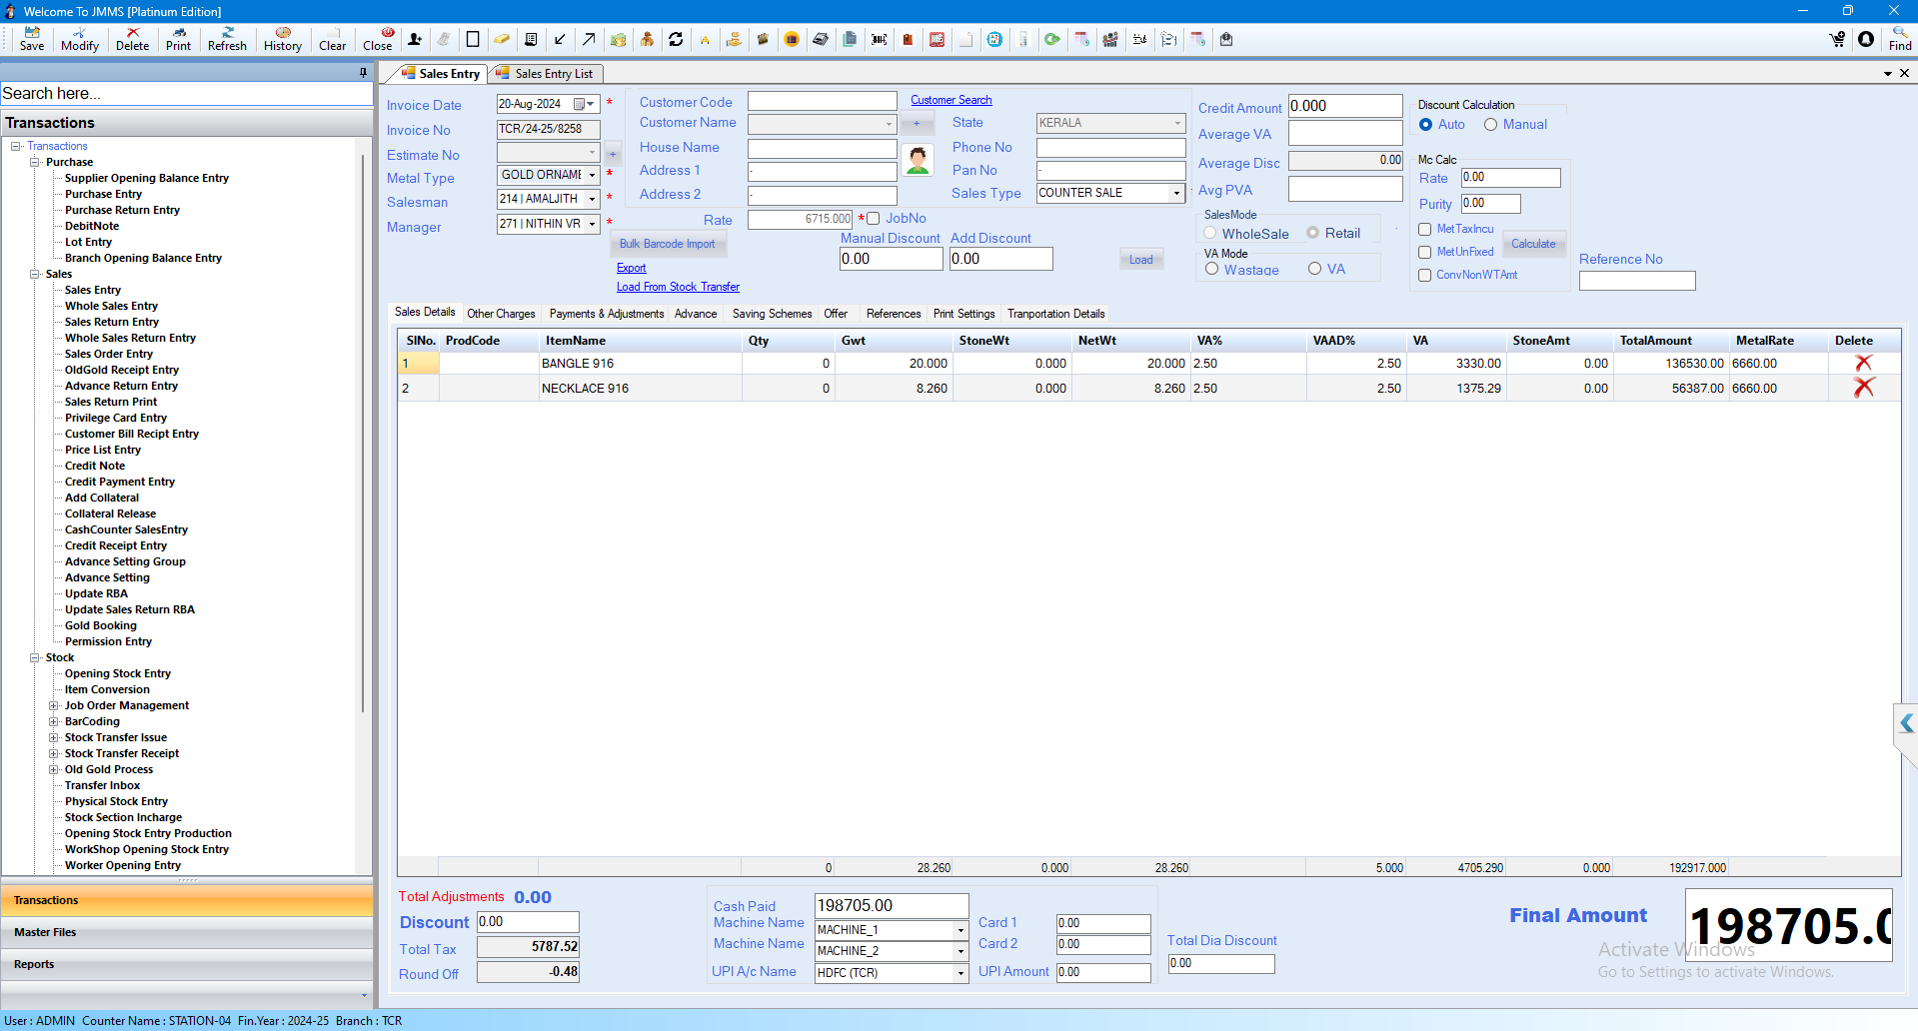Click the Refresh toolbar icon

(x=227, y=39)
